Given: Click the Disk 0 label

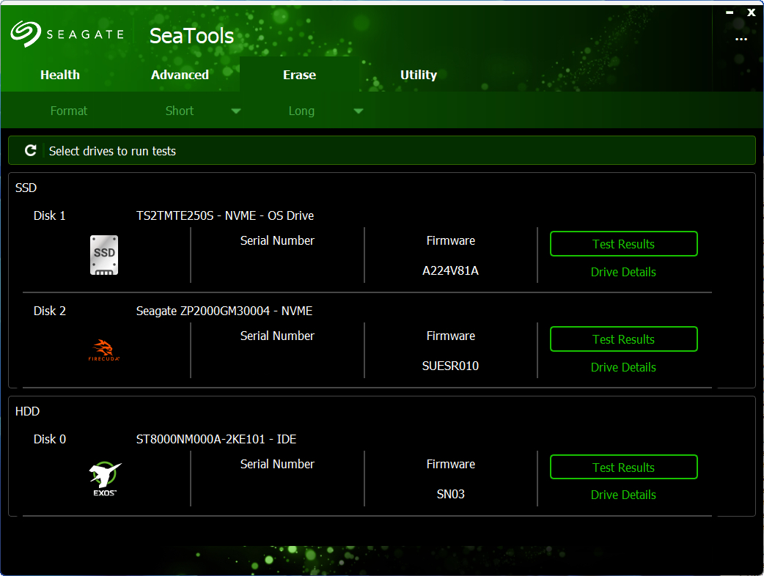Looking at the screenshot, I should (x=50, y=439).
